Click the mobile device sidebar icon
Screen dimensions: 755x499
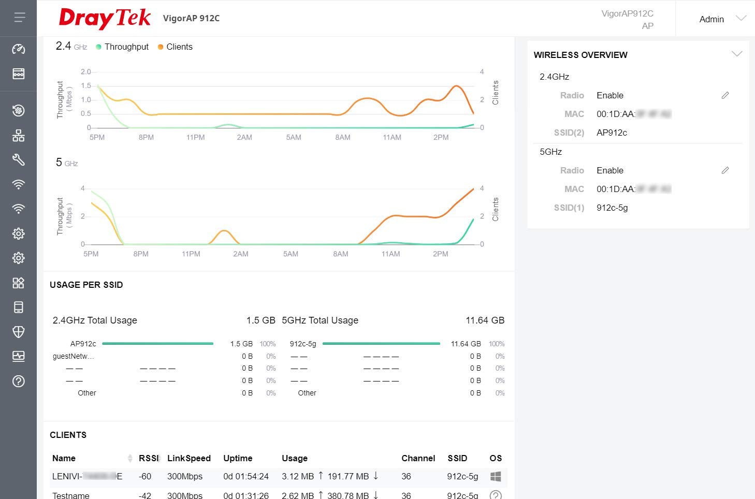tap(19, 307)
